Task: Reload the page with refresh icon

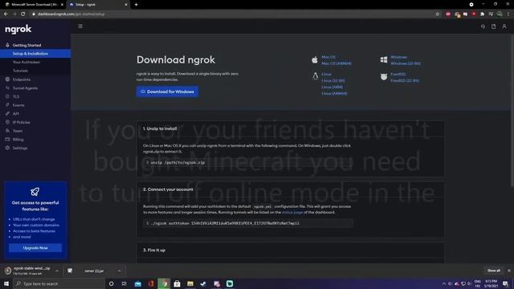Action: 23,14
